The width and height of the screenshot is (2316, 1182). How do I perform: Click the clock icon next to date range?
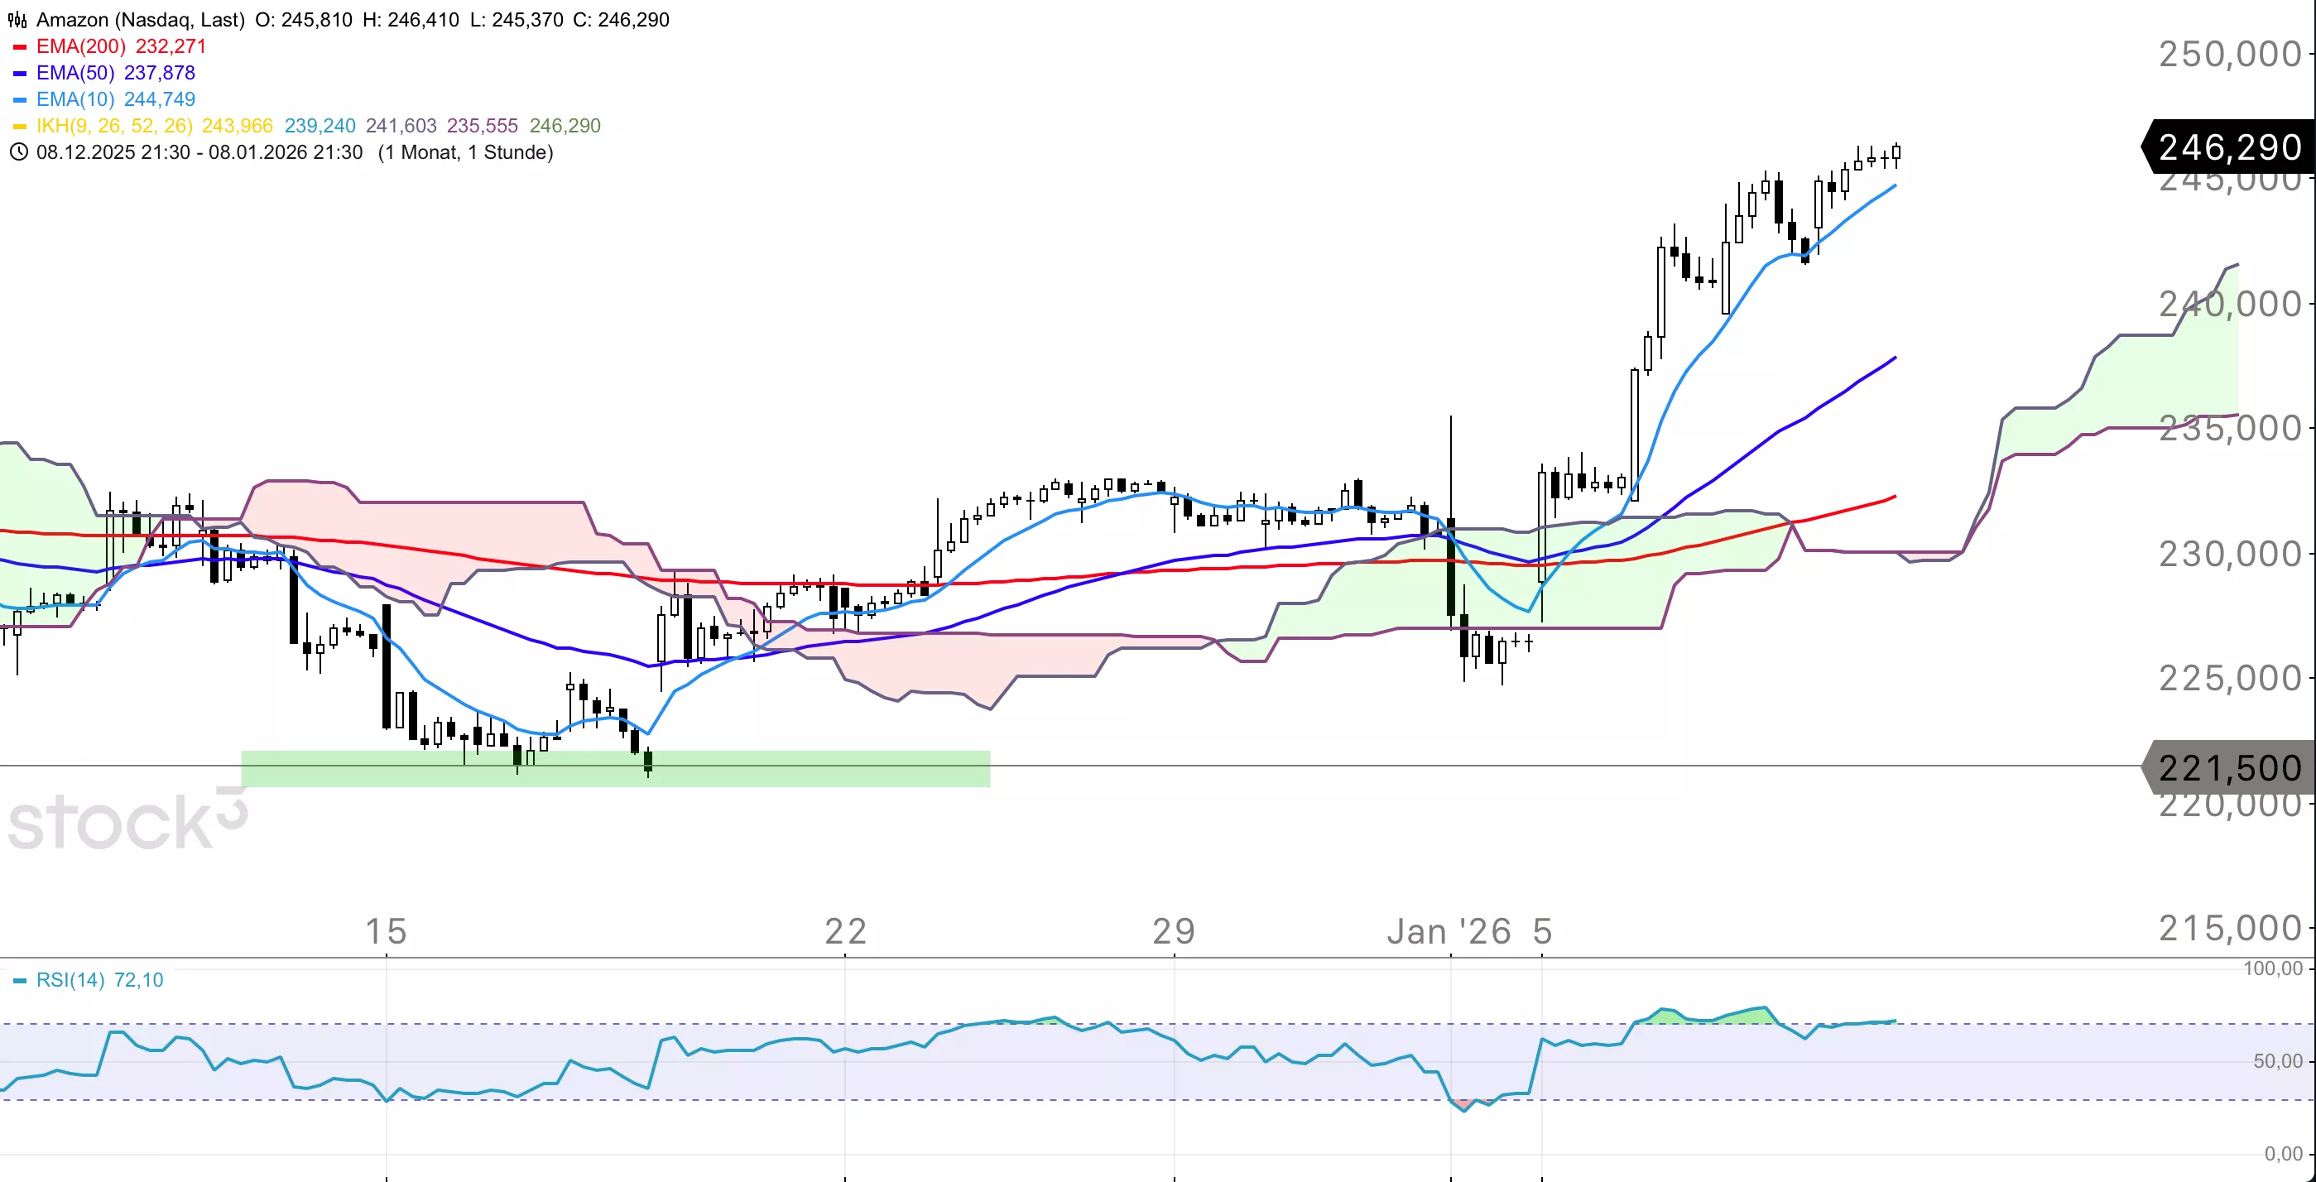click(x=18, y=152)
